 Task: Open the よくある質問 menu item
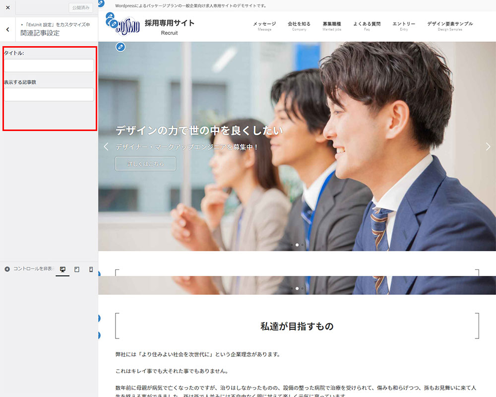[x=367, y=26]
